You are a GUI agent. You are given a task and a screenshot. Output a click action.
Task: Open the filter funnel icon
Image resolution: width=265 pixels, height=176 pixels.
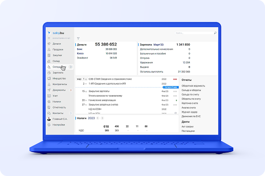78,38
